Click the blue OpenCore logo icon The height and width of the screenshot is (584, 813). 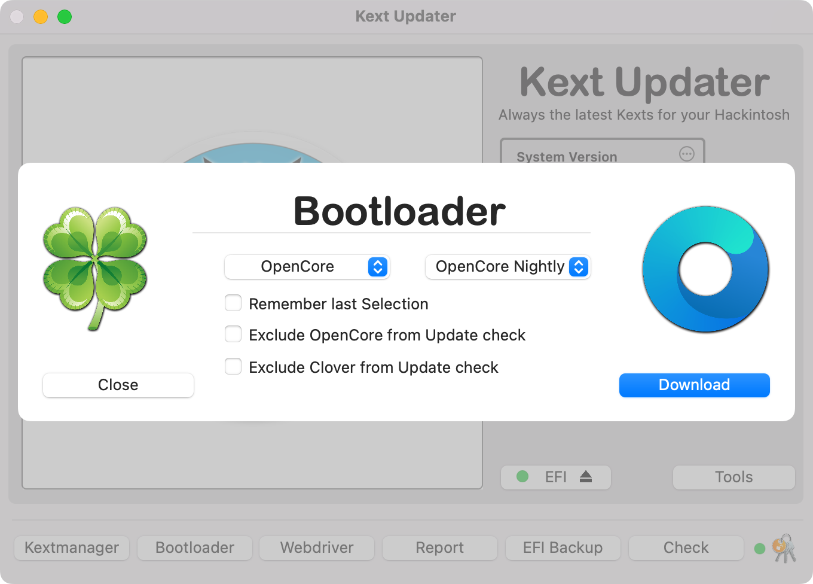click(x=705, y=269)
